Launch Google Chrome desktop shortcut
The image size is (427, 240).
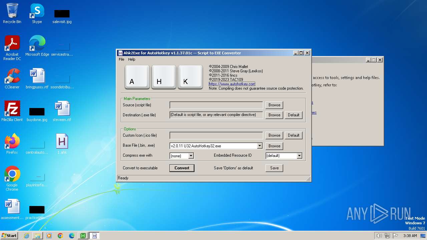point(12,179)
